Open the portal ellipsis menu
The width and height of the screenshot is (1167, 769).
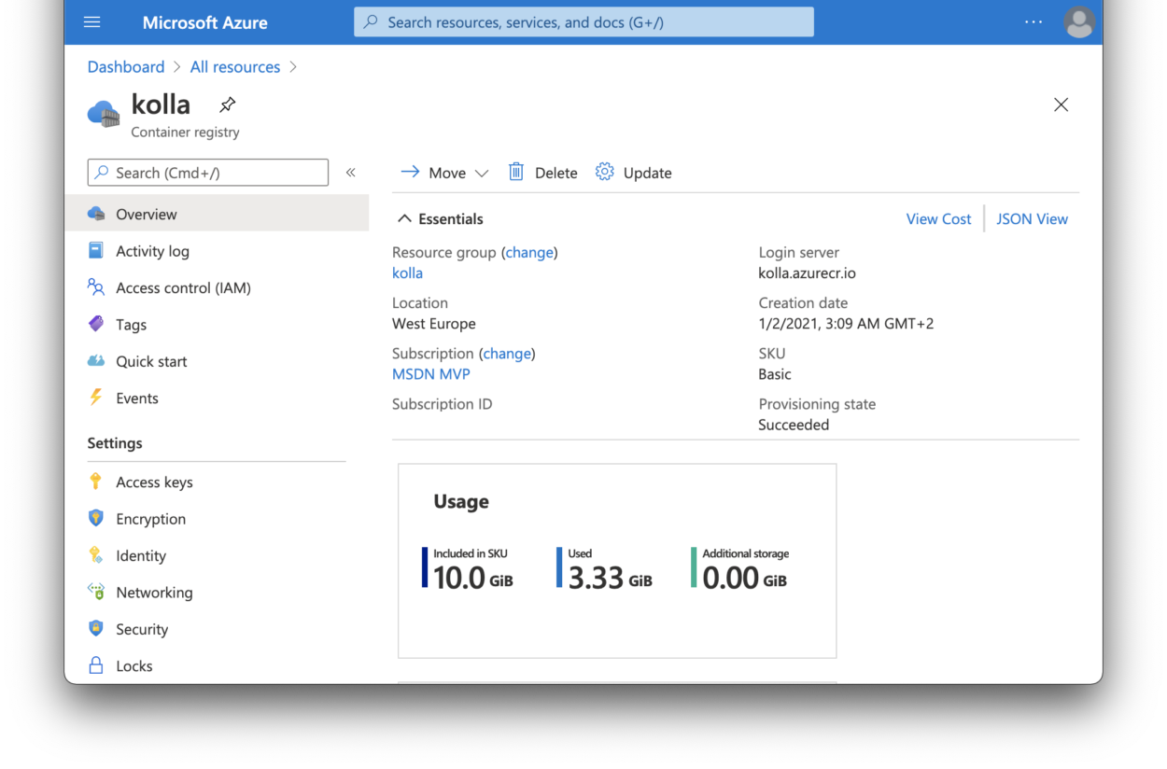click(1033, 21)
